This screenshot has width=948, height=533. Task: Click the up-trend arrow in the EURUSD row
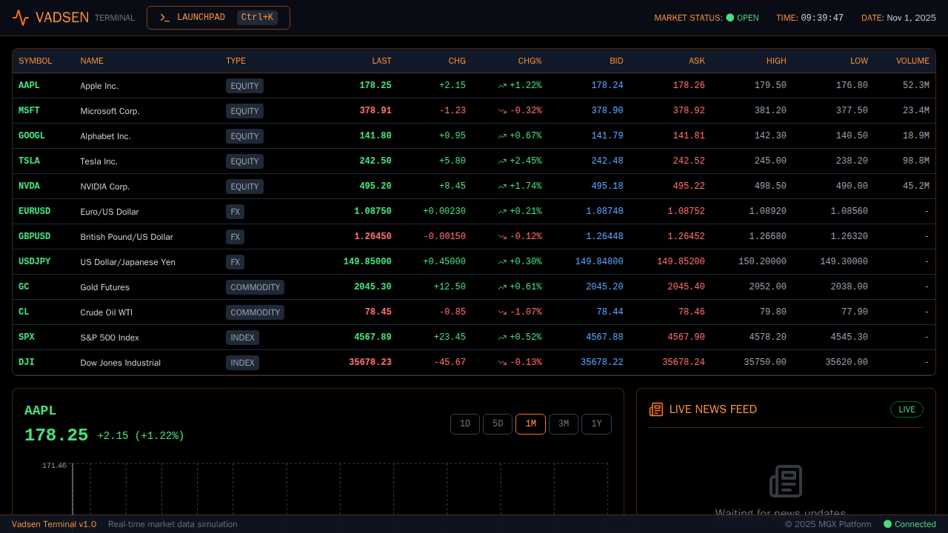(x=502, y=212)
